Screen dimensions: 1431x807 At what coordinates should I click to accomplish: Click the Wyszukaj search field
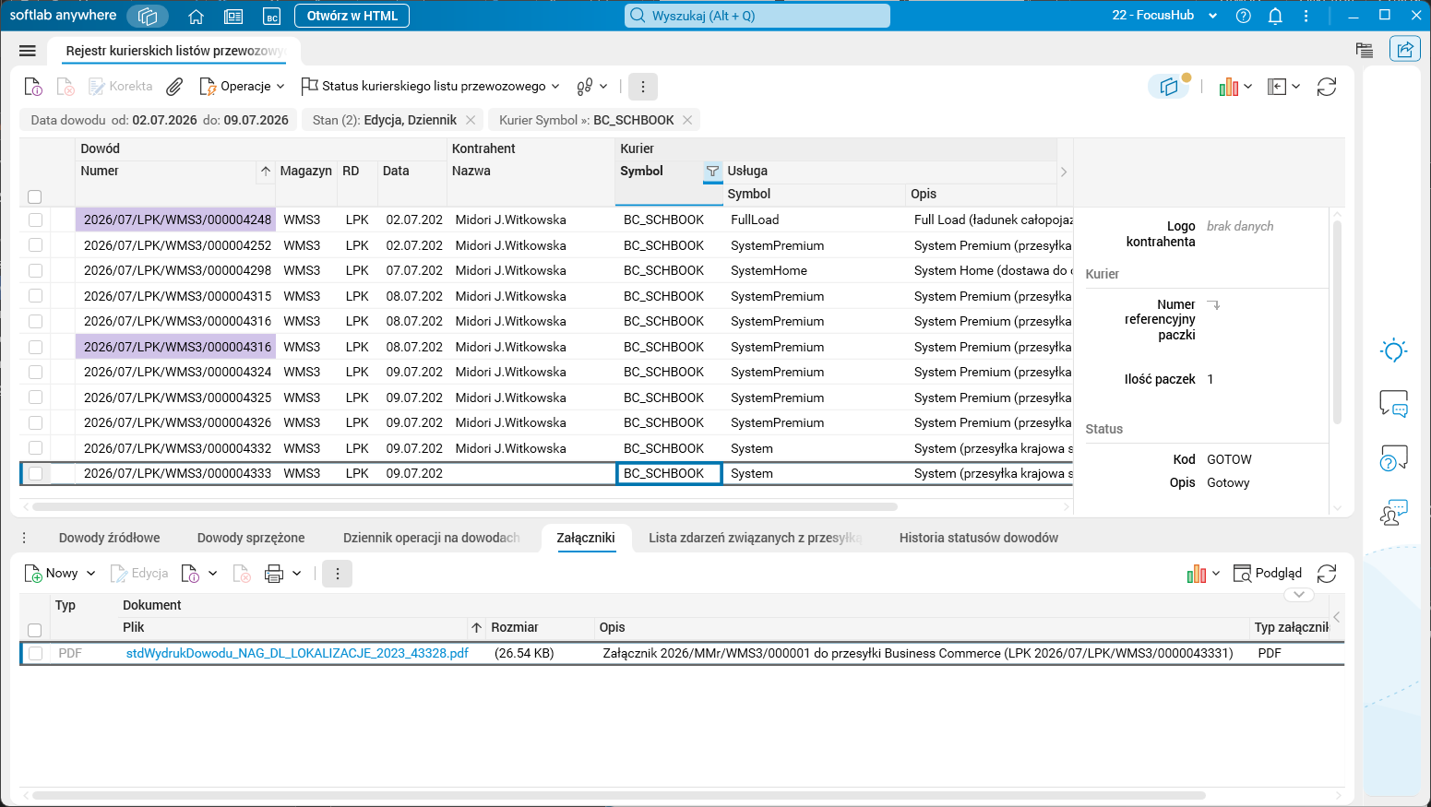click(757, 16)
